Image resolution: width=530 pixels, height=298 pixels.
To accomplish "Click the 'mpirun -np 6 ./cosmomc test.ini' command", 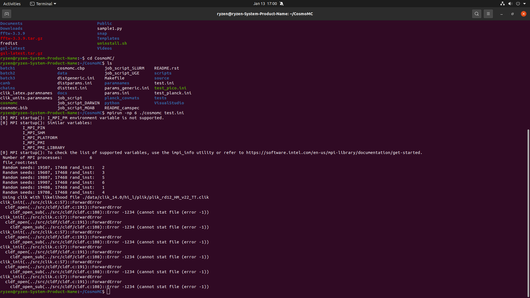I will [145, 113].
